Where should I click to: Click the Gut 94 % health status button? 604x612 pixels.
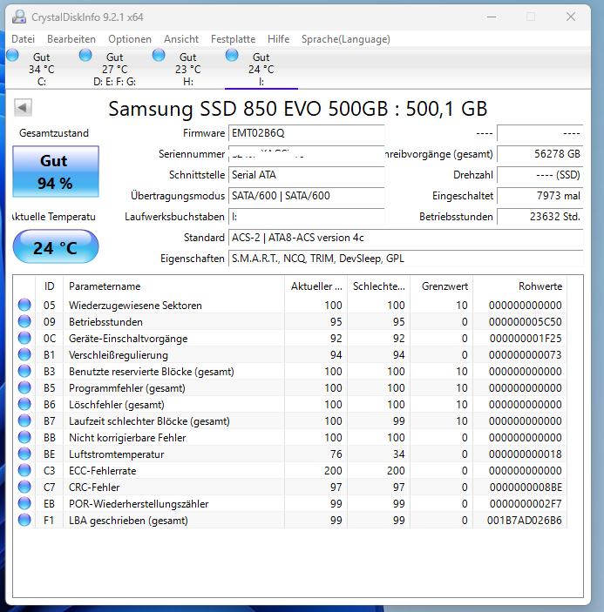56,171
